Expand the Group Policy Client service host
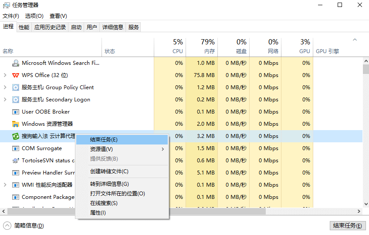 click(5, 87)
